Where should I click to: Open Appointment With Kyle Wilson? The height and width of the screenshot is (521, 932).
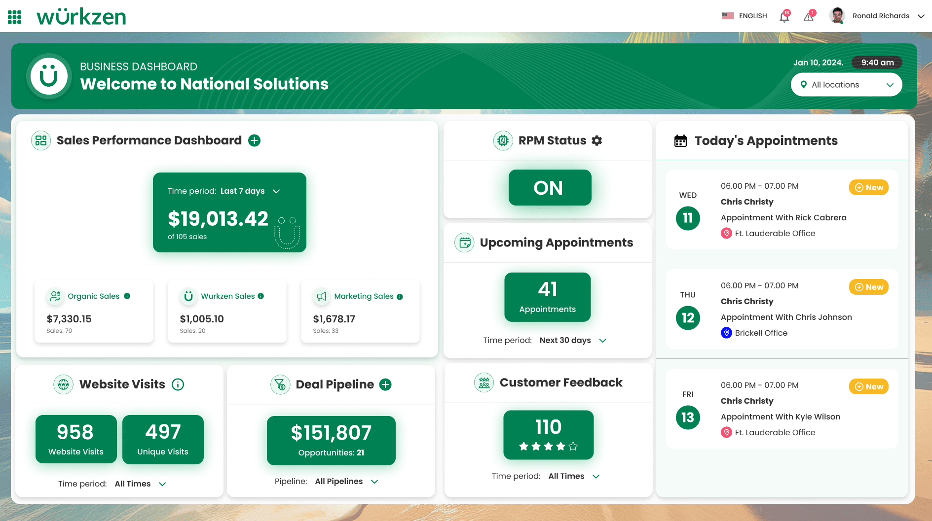pyautogui.click(x=781, y=417)
